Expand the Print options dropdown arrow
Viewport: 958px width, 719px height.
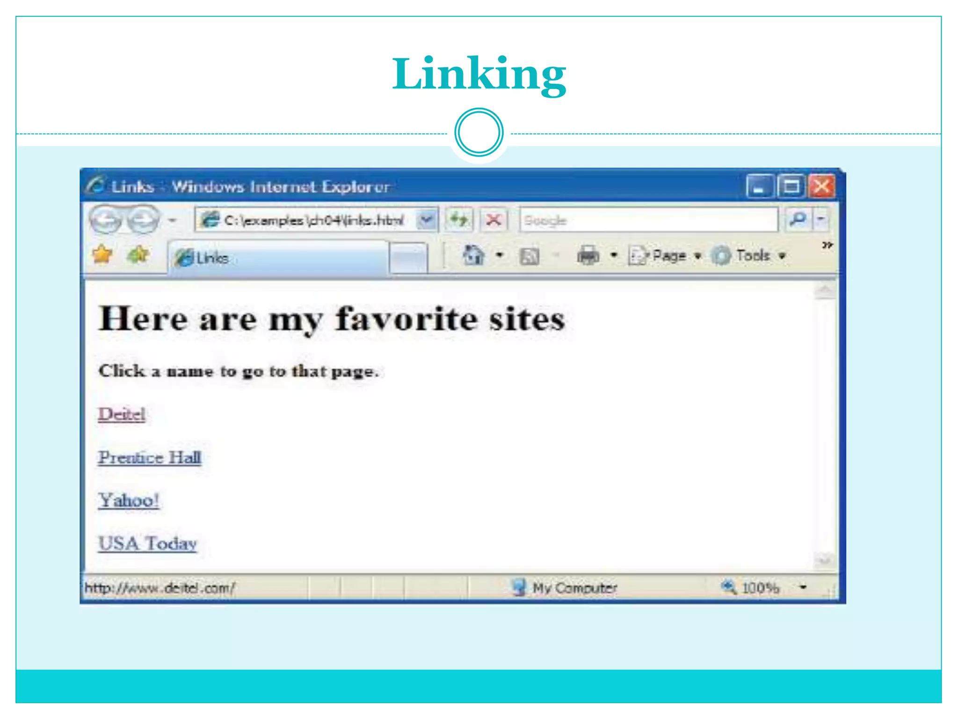click(614, 255)
